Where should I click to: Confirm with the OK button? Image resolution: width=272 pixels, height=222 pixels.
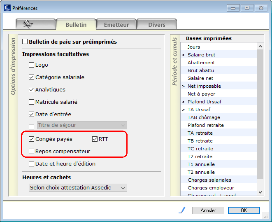click(x=244, y=210)
